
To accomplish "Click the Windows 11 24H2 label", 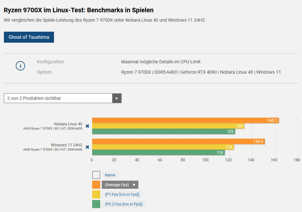I will pyautogui.click(x=67, y=145).
